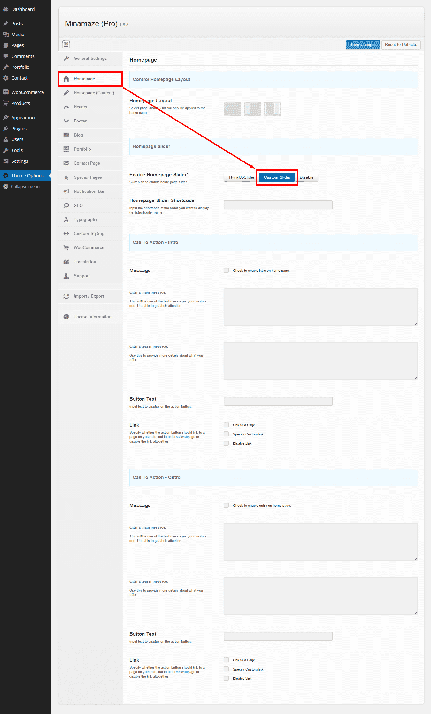The width and height of the screenshot is (431, 714).
Task: Click the Theme Information info icon
Action: point(66,317)
